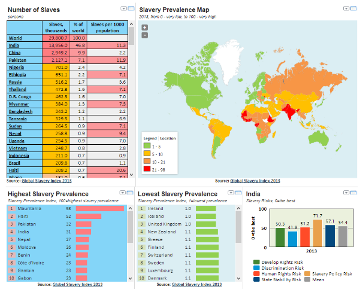Open the Number of Slaves panel dropdown menu
The height and width of the screenshot is (289, 363).
[123, 9]
